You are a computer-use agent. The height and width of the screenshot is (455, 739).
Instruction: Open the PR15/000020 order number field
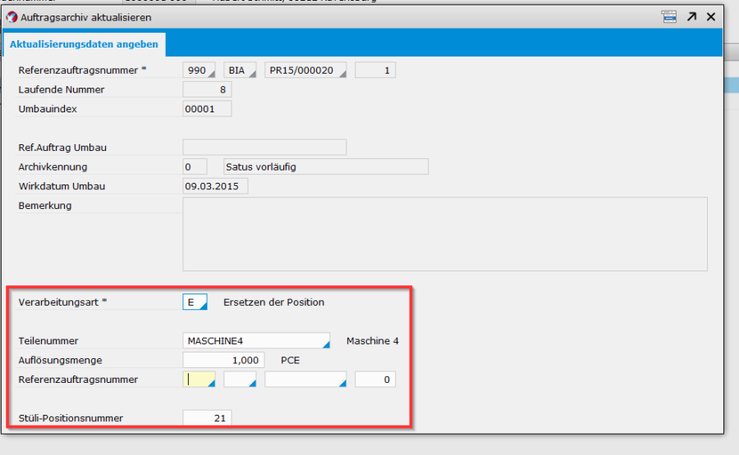[305, 71]
